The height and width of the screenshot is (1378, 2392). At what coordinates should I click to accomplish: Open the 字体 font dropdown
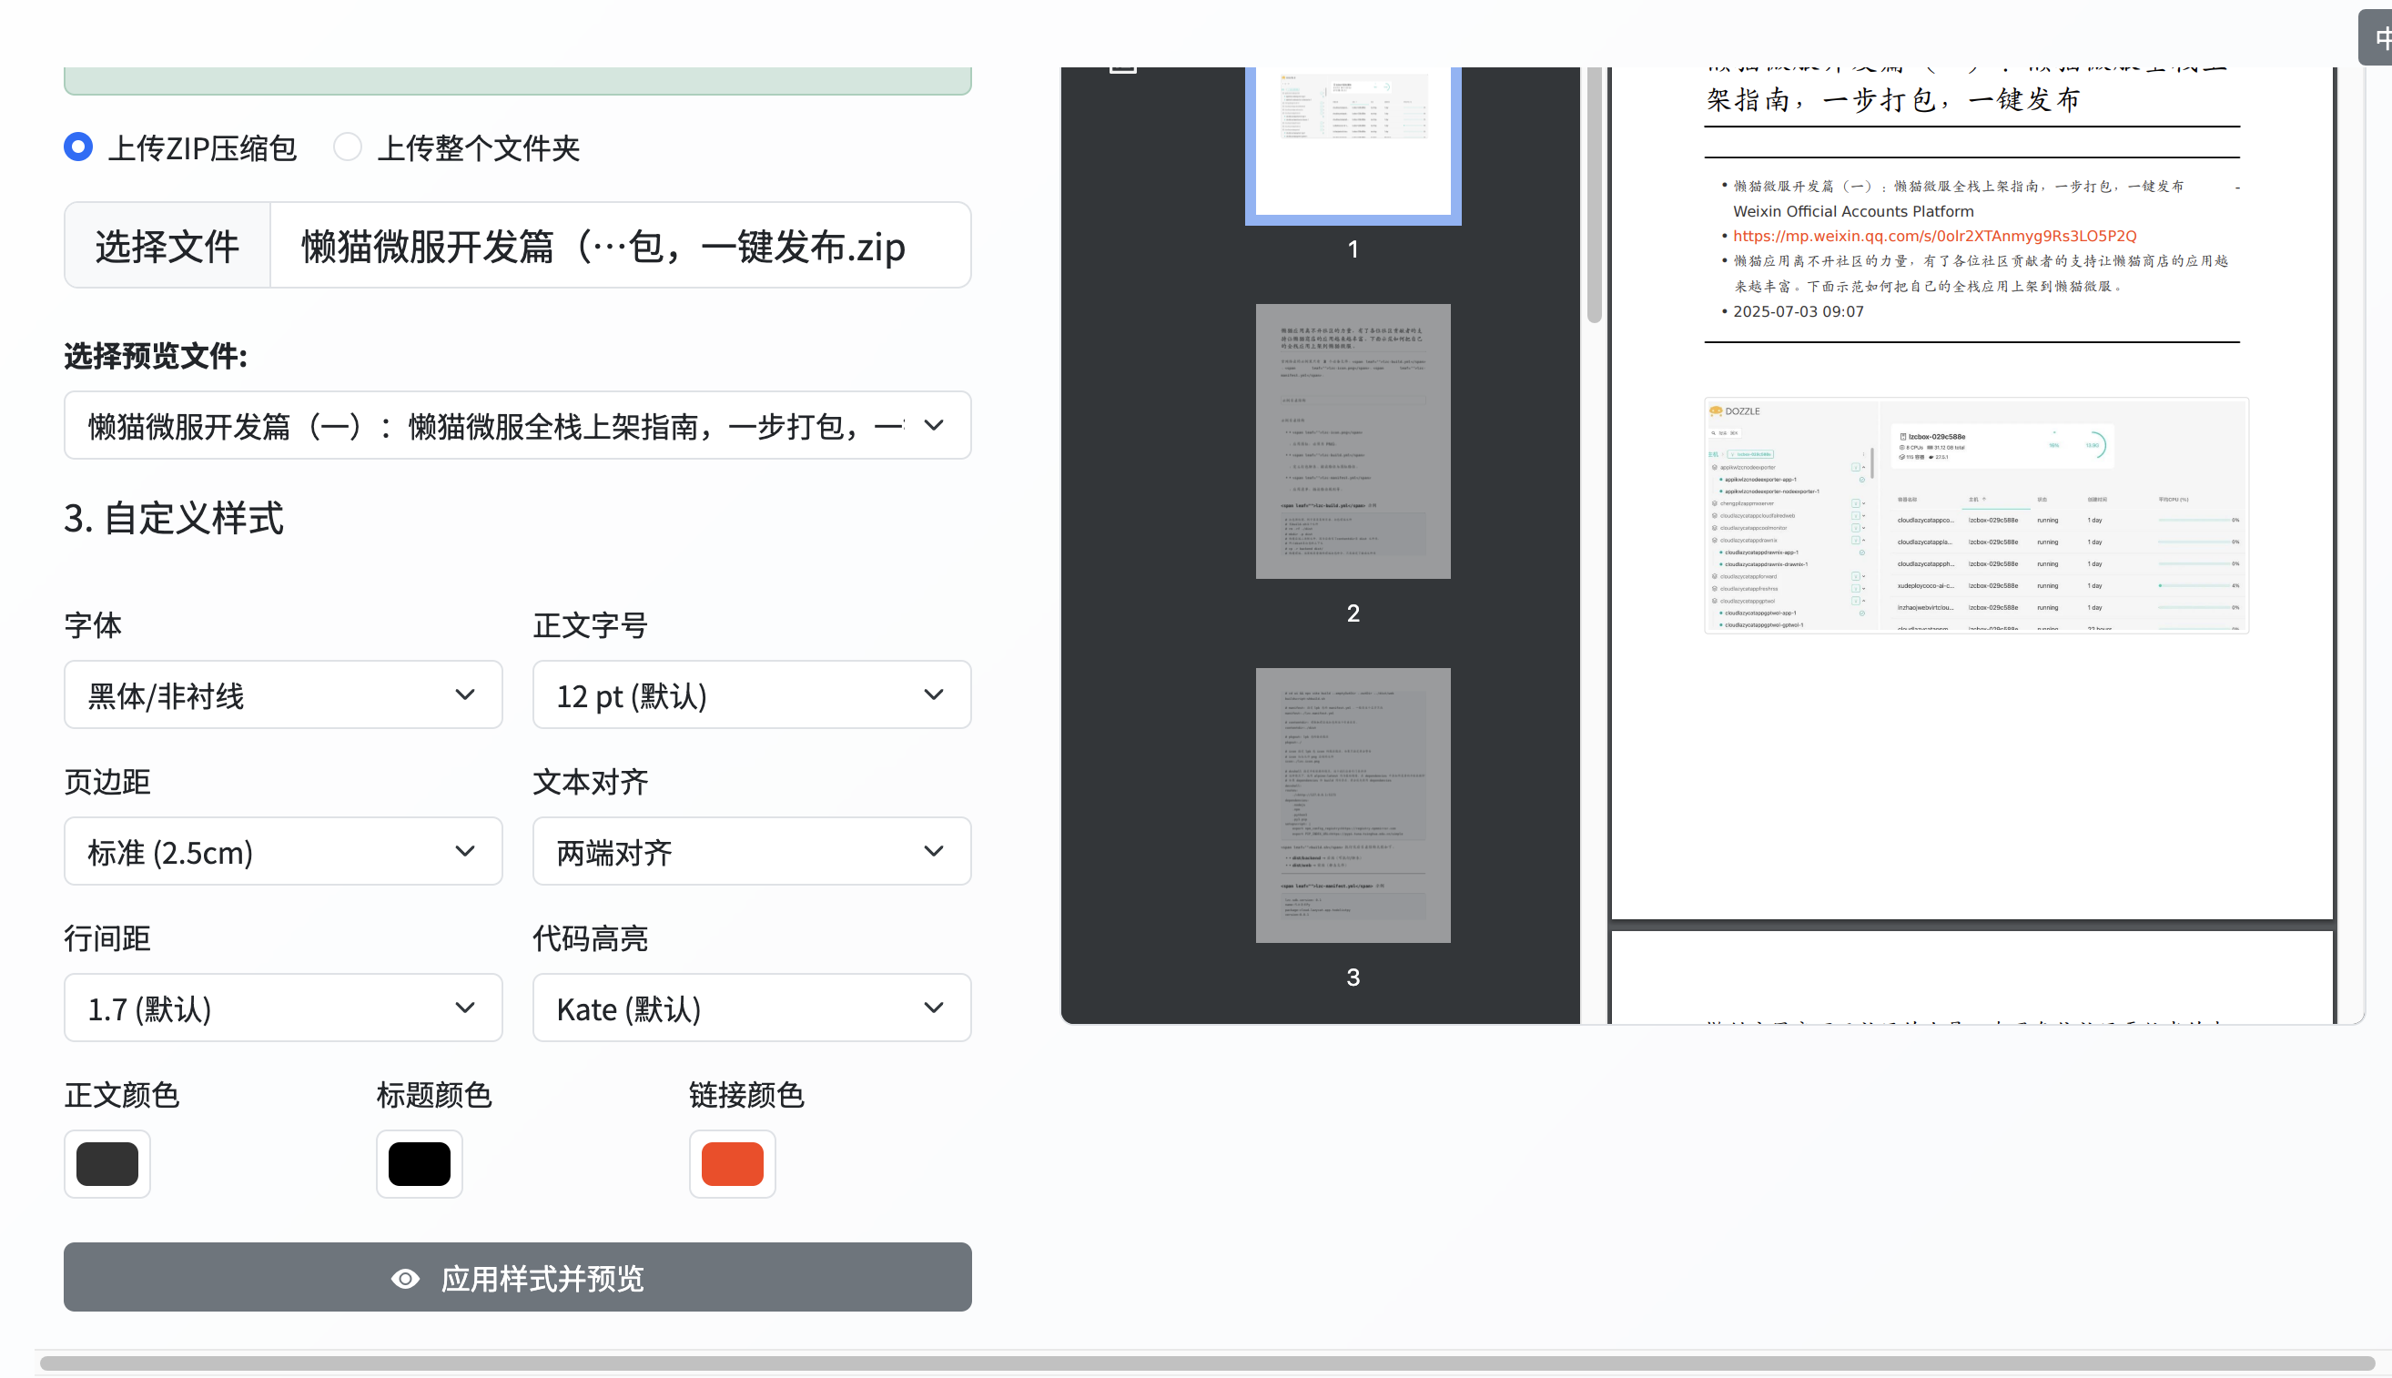283,694
